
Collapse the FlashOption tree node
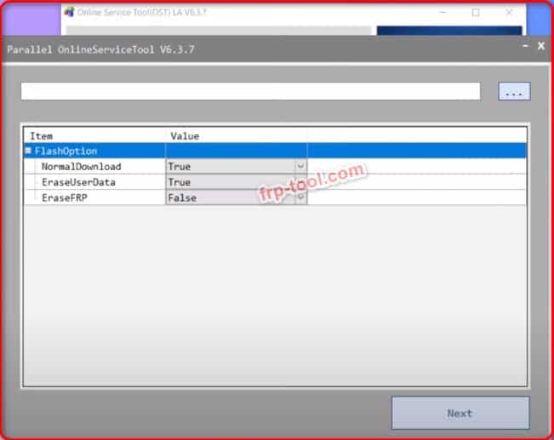click(28, 151)
